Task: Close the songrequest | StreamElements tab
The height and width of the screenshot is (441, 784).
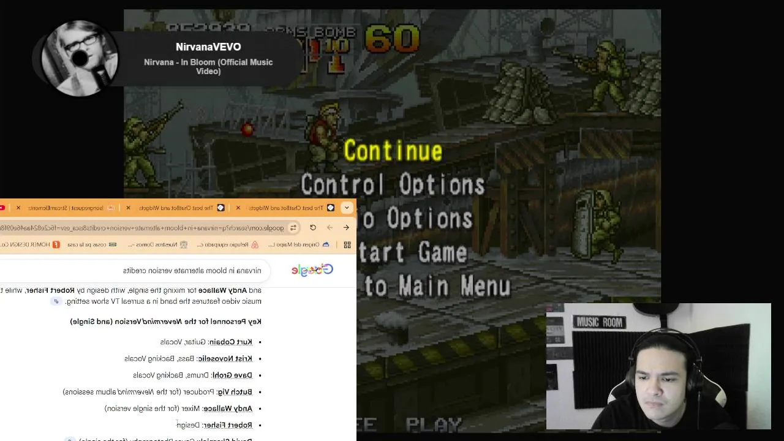Action: click(x=18, y=208)
